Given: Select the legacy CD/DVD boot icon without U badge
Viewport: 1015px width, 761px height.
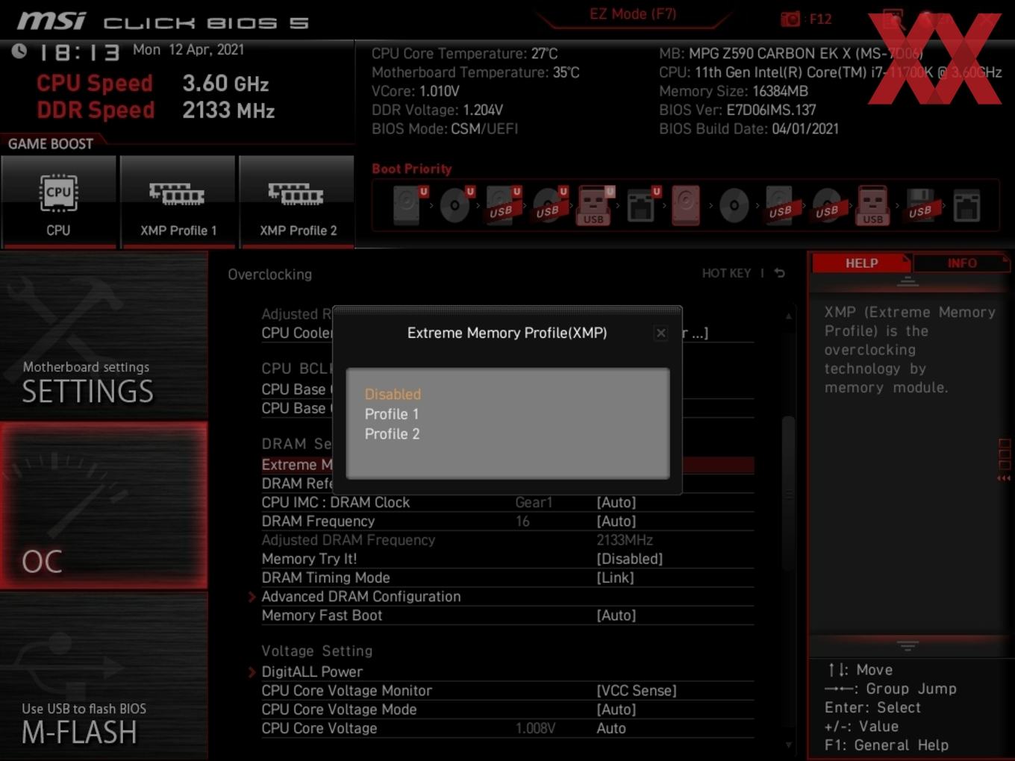Looking at the screenshot, I should 734,205.
